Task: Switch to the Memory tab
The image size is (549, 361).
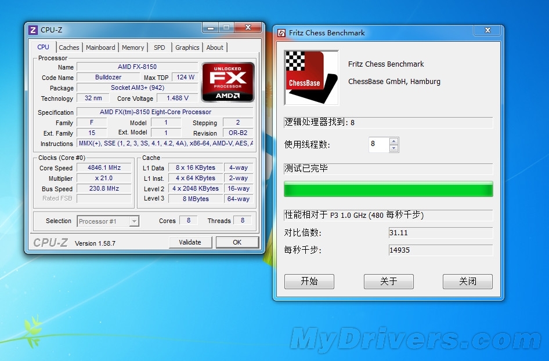Action: [x=133, y=48]
